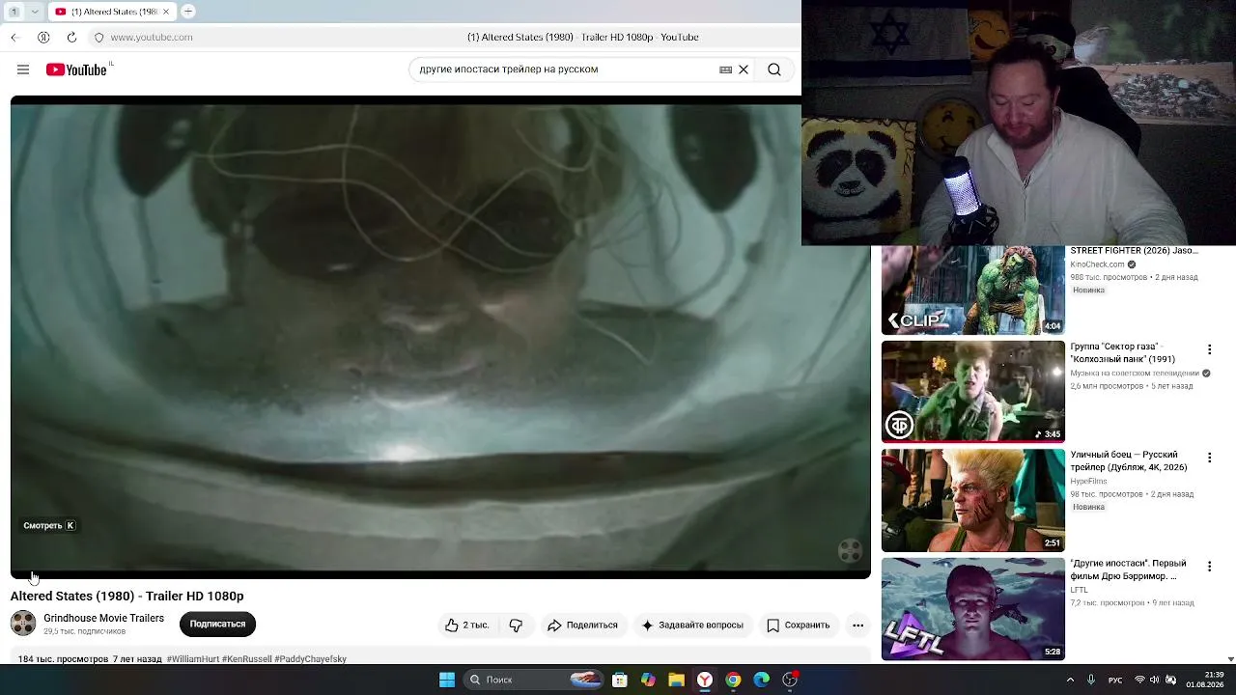The width and height of the screenshot is (1236, 695).
Task: Open the network Wi-Fi tray icon
Action: click(1139, 680)
